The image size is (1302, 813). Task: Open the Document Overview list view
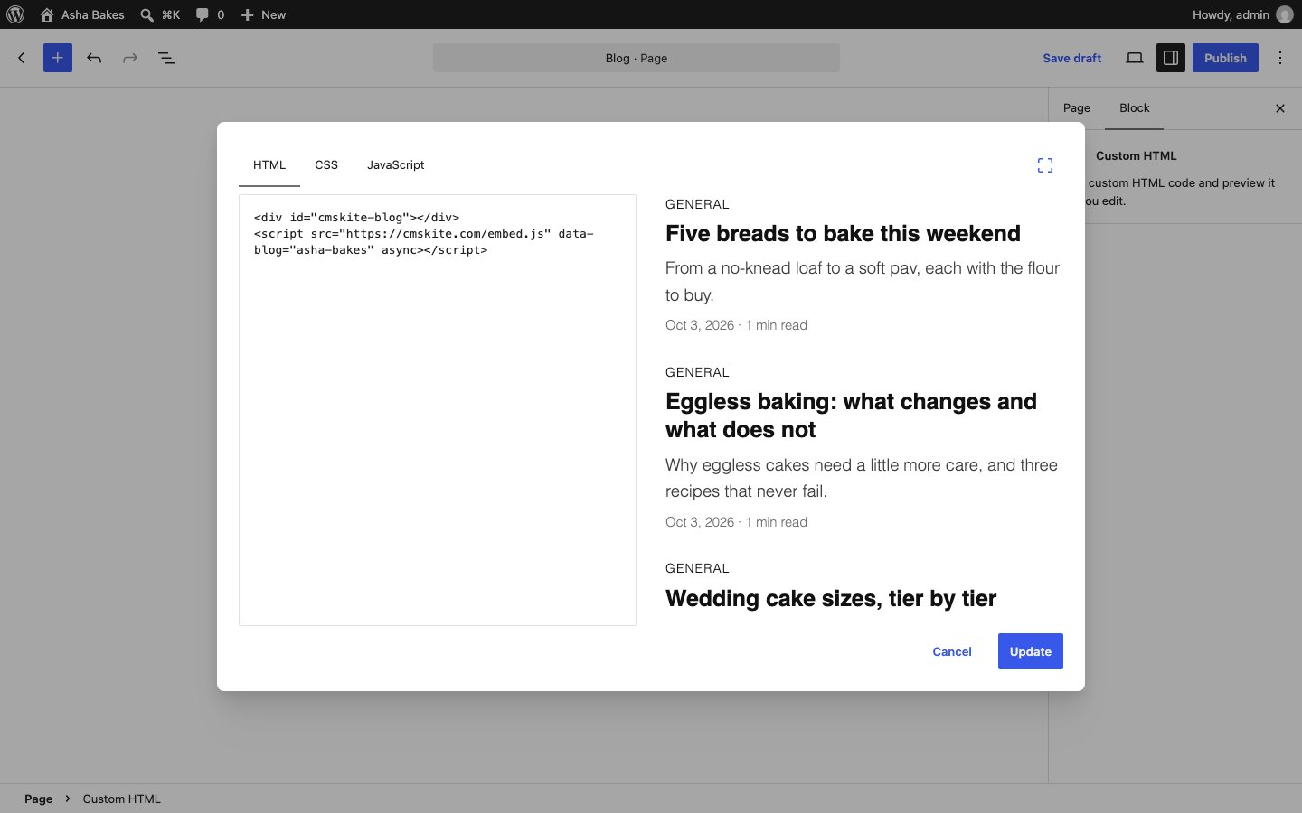[x=166, y=58]
